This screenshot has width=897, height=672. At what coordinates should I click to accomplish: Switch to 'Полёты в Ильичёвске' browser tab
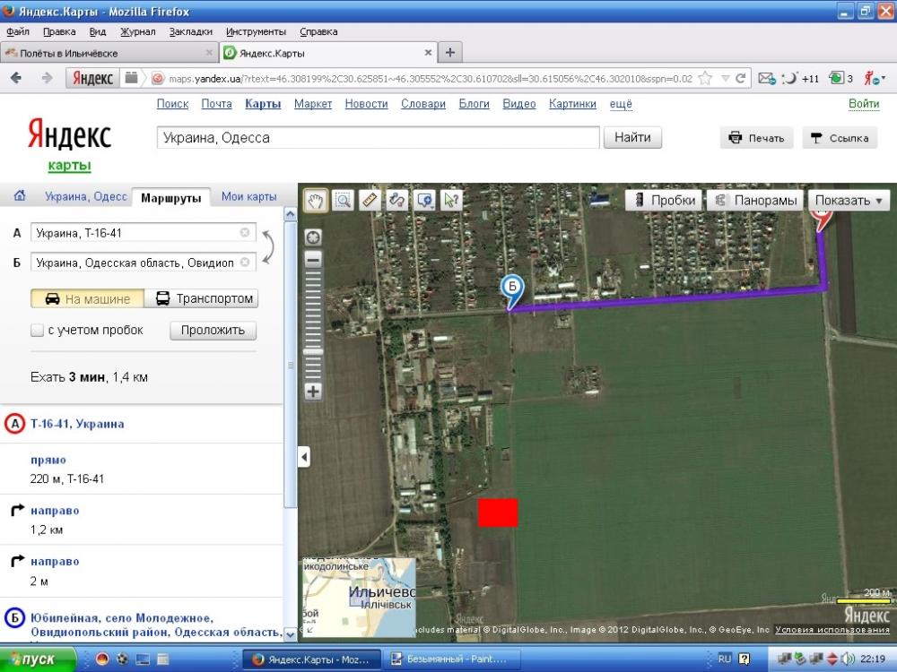(109, 53)
